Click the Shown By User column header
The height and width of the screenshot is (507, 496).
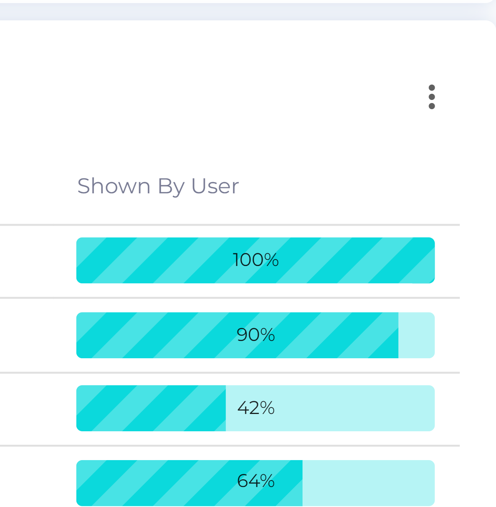click(158, 186)
